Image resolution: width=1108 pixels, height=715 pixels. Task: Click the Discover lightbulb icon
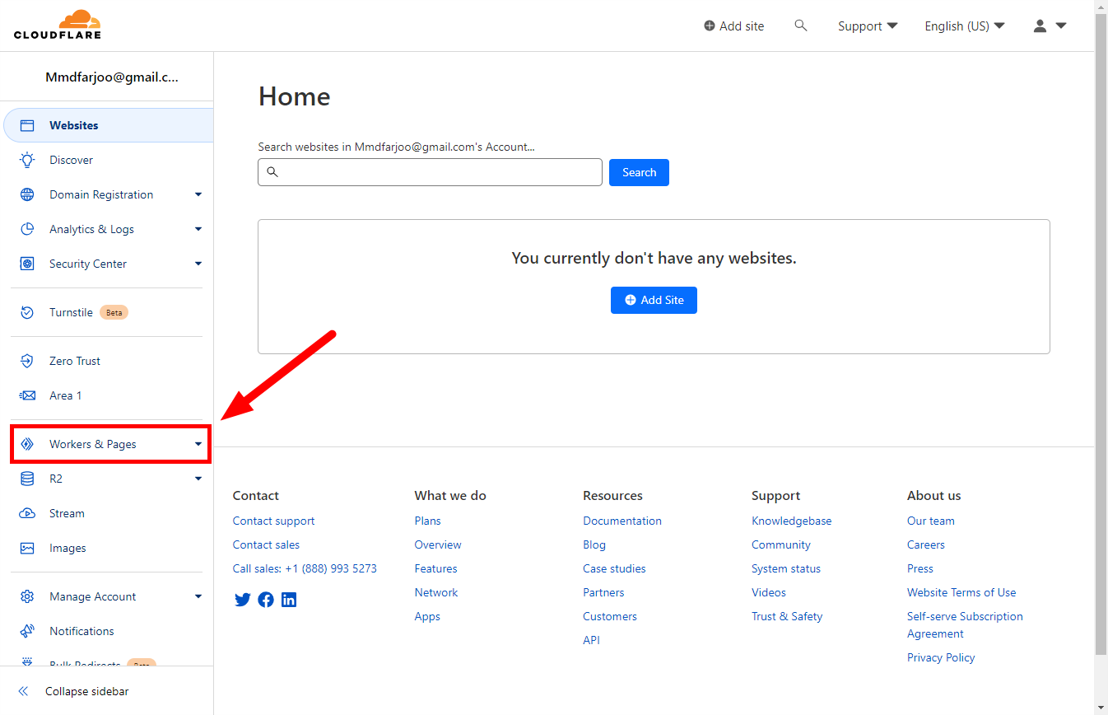(x=27, y=160)
